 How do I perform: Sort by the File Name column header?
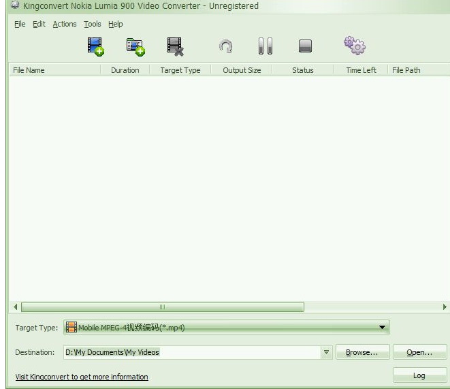coord(55,70)
